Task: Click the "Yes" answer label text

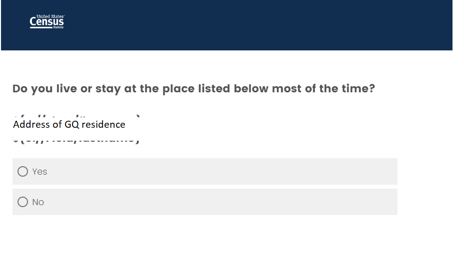Action: [39, 172]
